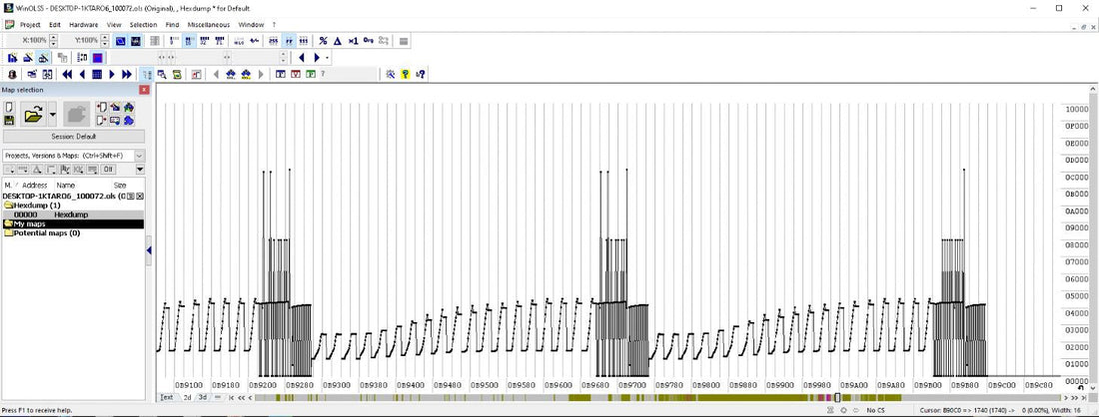Click the Name column header
This screenshot has width=1099, height=417.
pos(65,186)
